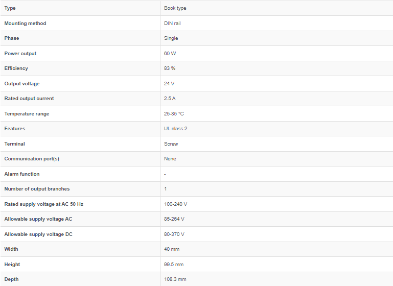393x286 pixels.
Task: Select the Book type value
Action: point(175,8)
